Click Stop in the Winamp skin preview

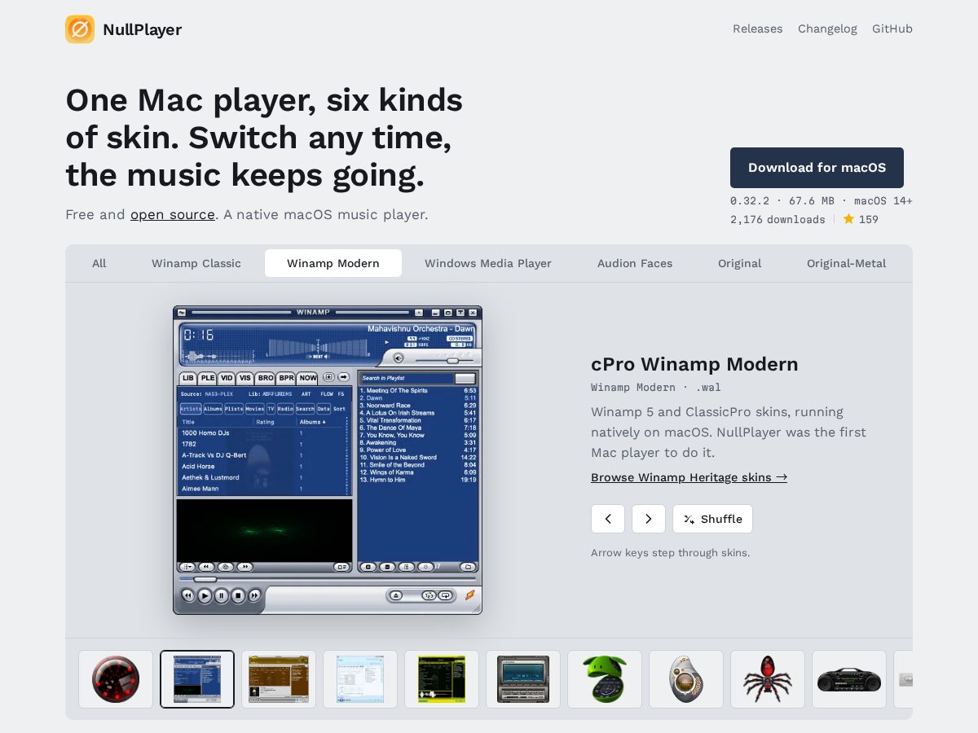[x=238, y=596]
